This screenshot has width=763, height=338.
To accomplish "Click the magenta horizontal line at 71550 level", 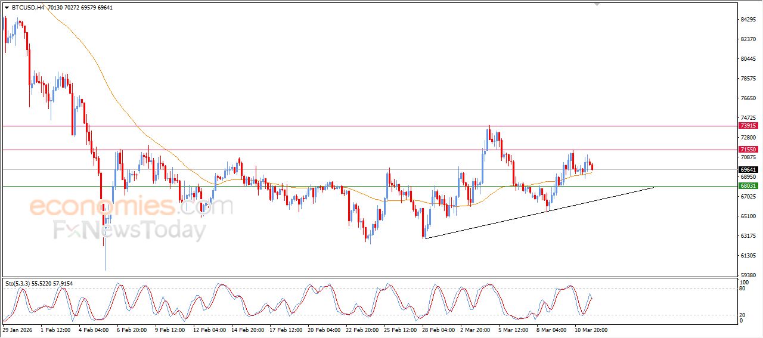I will pyautogui.click(x=358, y=150).
